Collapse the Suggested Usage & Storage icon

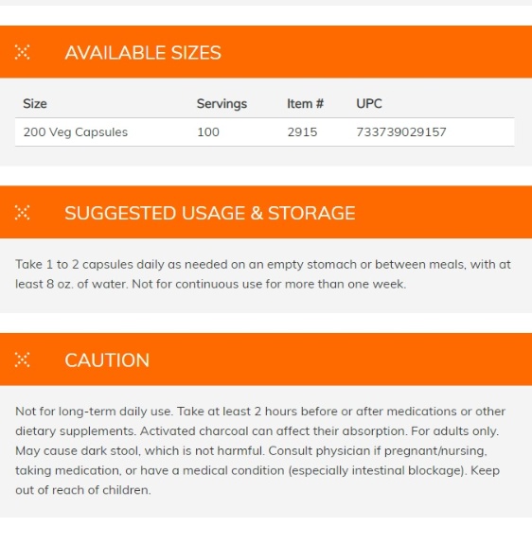pos(22,213)
